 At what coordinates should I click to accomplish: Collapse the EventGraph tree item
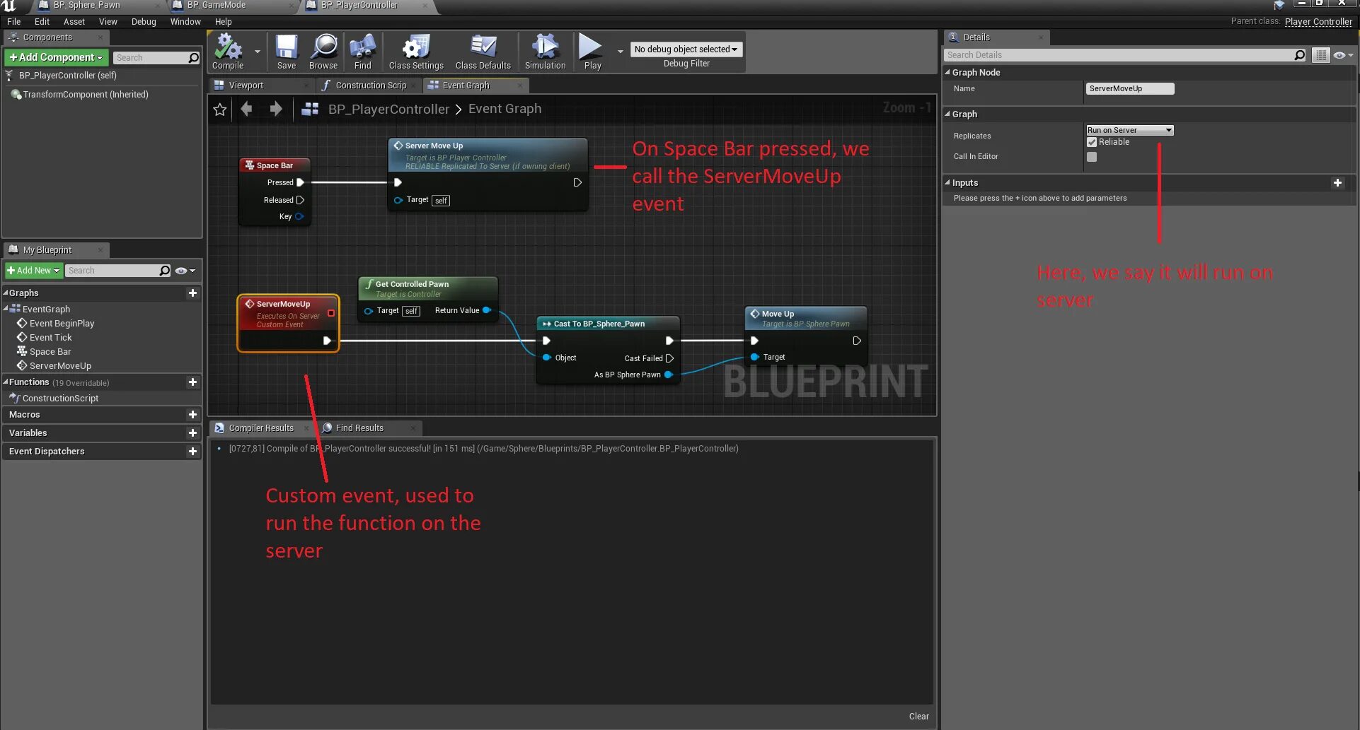[6, 310]
